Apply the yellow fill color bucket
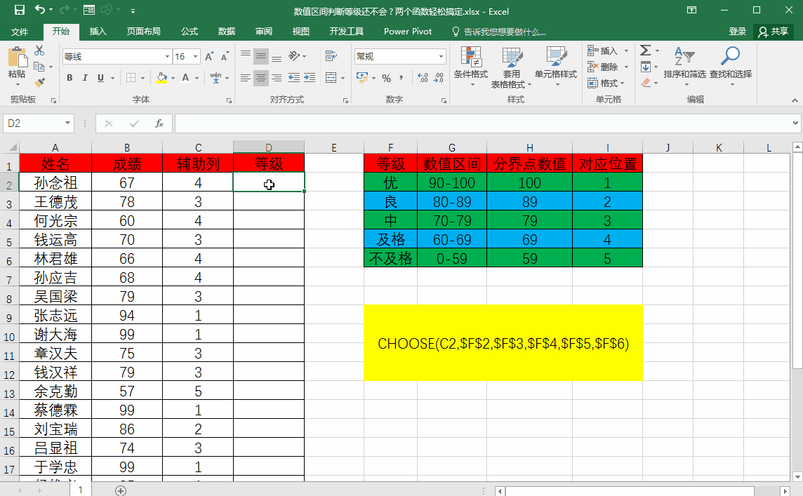This screenshot has width=803, height=496. [162, 78]
